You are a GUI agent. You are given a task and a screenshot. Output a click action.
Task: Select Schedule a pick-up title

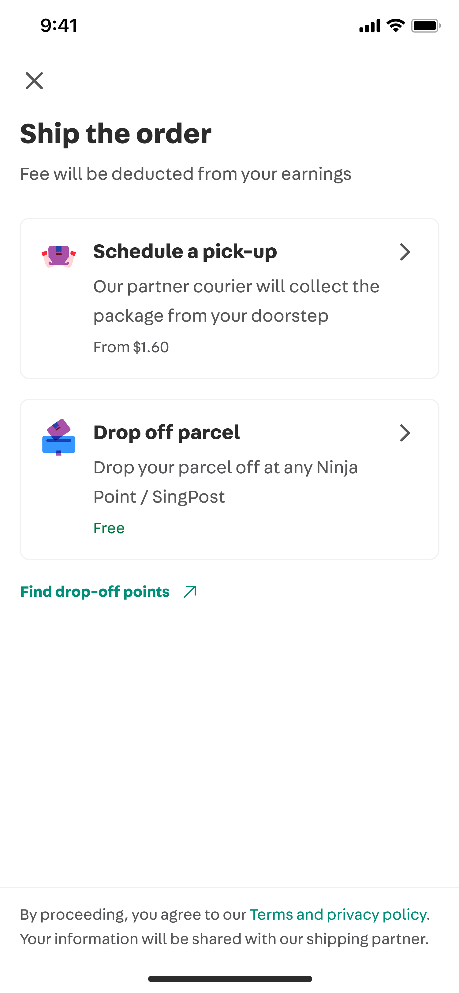[x=185, y=251]
